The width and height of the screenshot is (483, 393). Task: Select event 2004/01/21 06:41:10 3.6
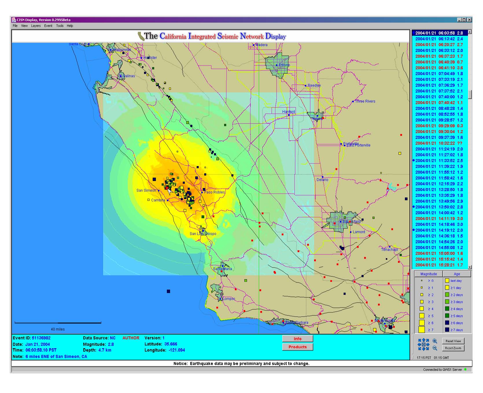click(x=440, y=68)
